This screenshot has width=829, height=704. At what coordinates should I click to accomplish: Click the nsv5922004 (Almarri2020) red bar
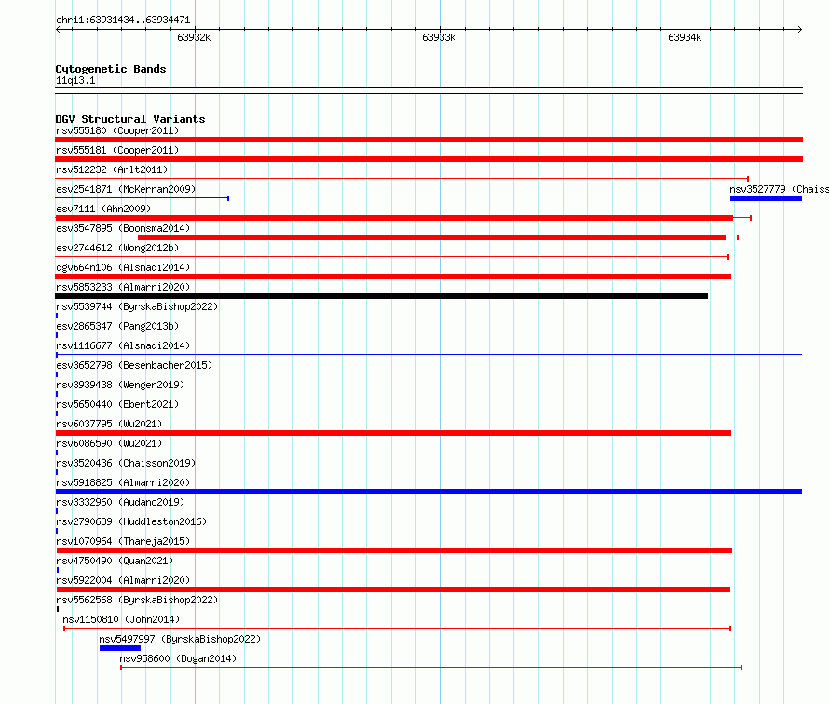pos(393,589)
